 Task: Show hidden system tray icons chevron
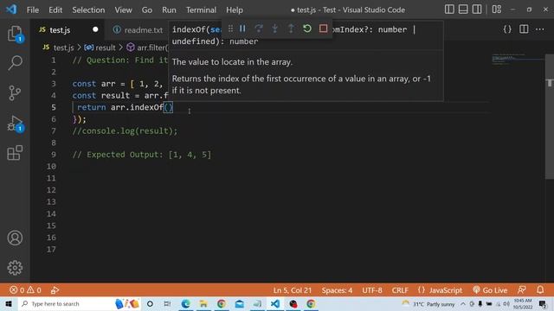pos(463,303)
